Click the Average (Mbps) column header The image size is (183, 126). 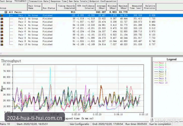(101, 7)
